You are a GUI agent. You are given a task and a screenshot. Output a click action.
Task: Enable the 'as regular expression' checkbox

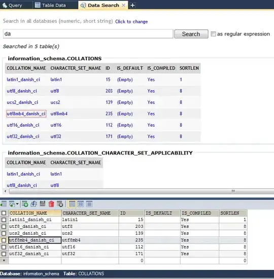coord(213,34)
